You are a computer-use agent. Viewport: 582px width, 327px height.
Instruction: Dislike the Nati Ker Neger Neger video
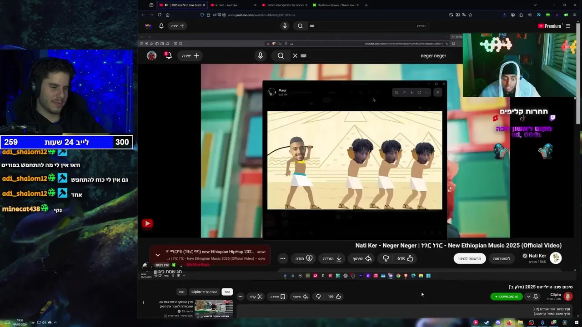coord(386,258)
